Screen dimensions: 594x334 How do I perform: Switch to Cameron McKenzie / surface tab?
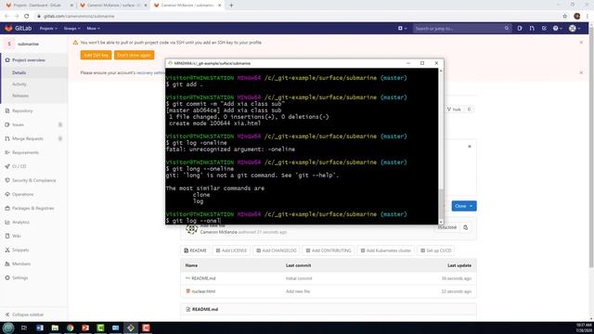point(113,6)
